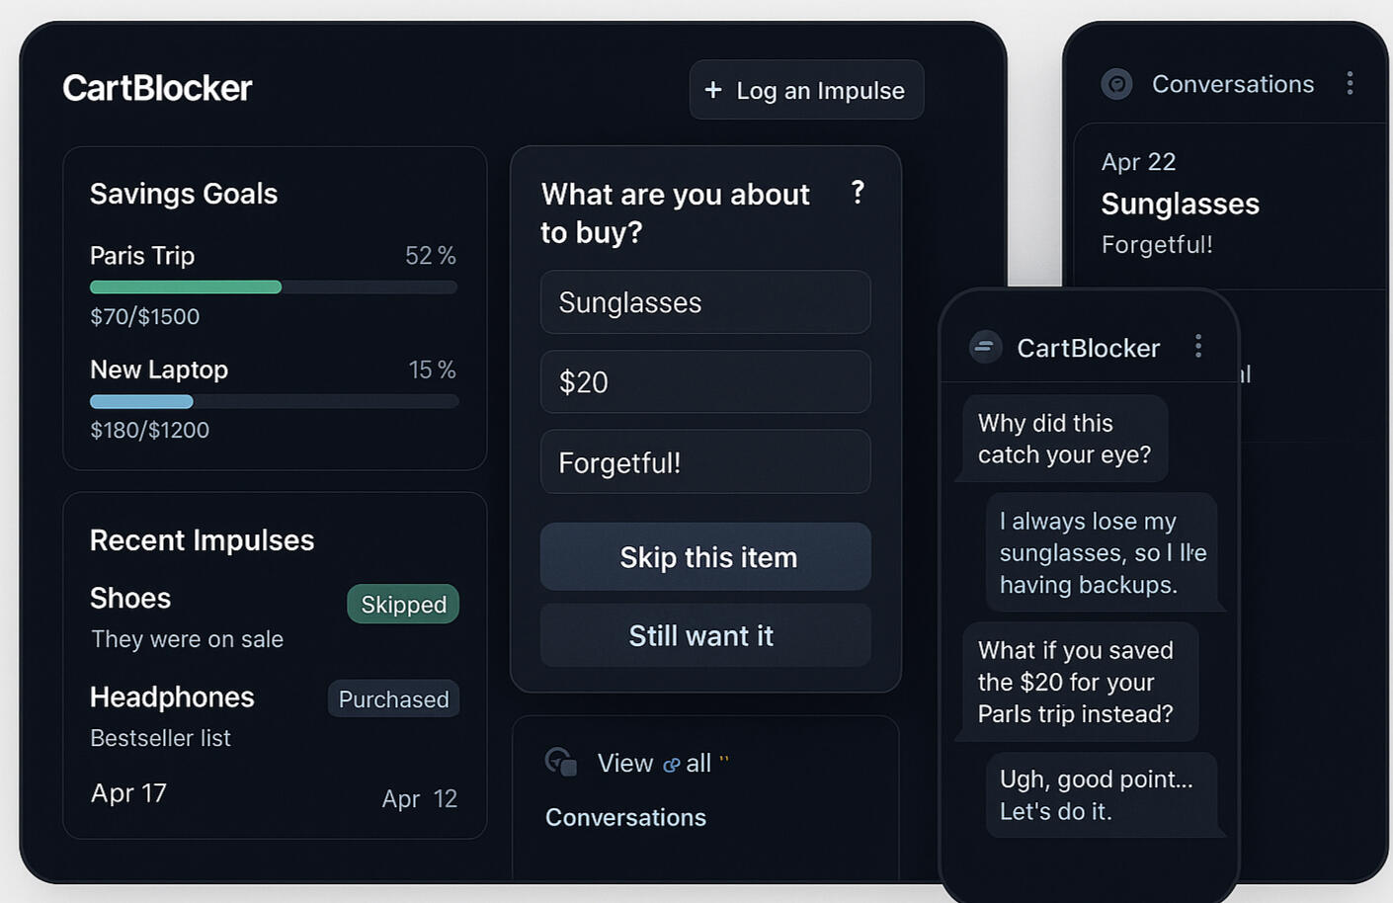Click the link icon in View all
The height and width of the screenshot is (903, 1393).
(672, 765)
